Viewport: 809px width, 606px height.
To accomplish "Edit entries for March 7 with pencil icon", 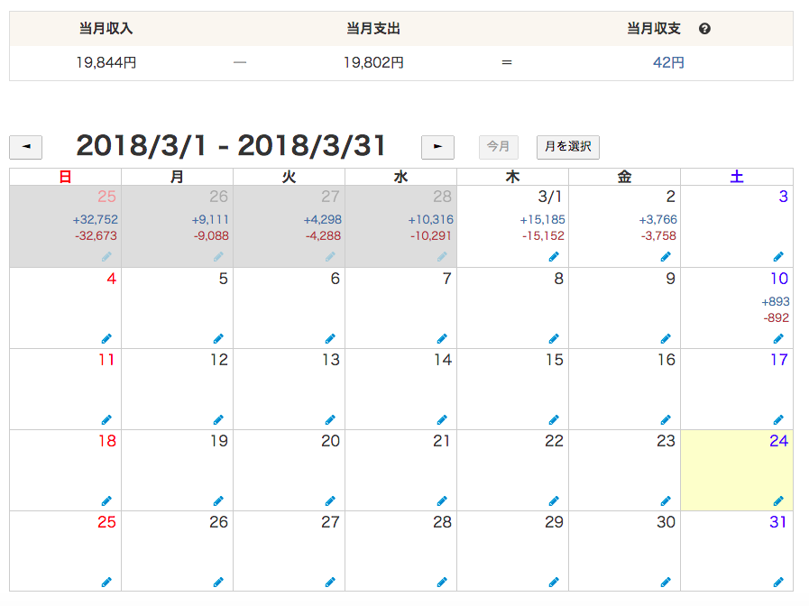I will click(x=442, y=338).
